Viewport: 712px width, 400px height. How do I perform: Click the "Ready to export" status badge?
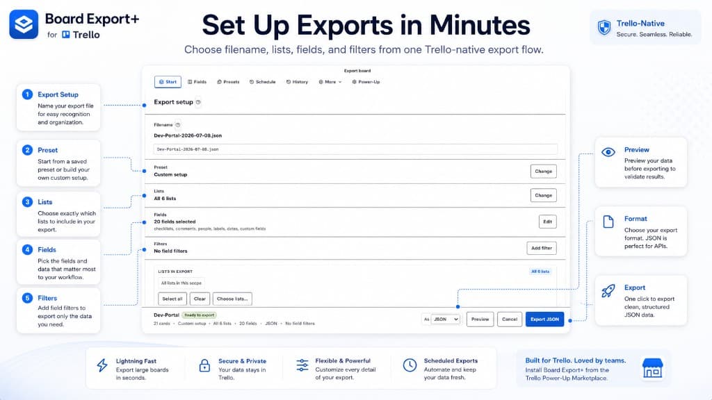[x=200, y=315]
